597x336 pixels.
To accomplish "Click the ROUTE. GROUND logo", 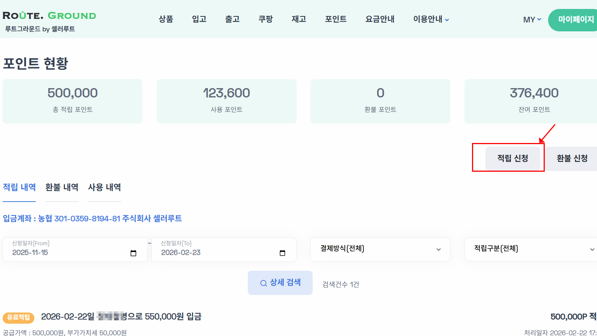I will pyautogui.click(x=49, y=16).
